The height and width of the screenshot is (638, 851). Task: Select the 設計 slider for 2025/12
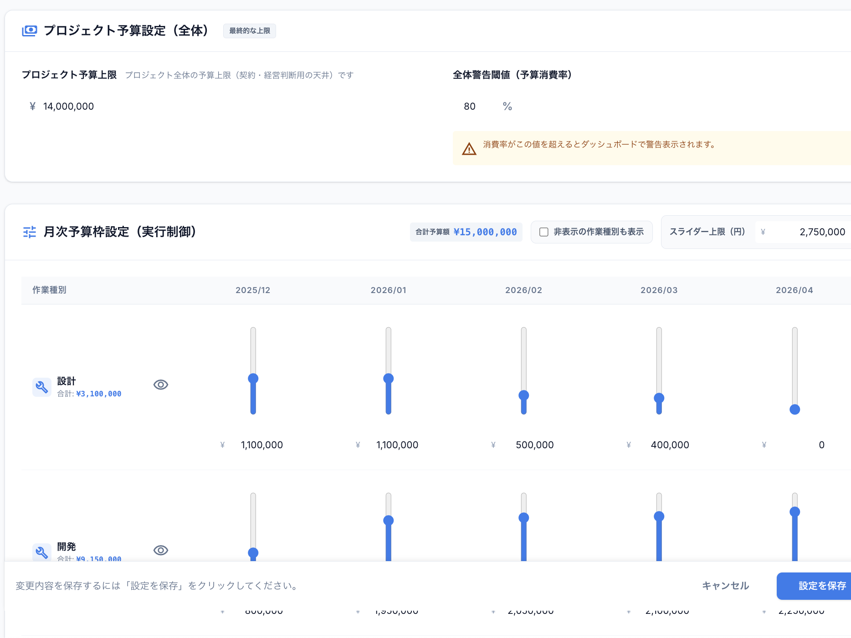253,378
